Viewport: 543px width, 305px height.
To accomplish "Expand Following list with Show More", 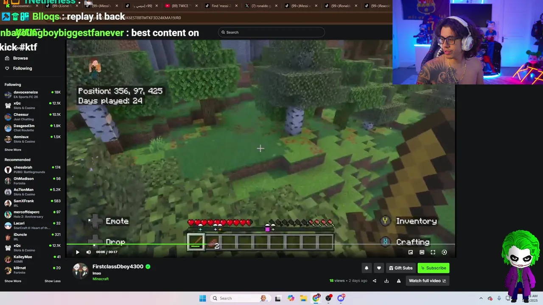I will click(x=13, y=150).
